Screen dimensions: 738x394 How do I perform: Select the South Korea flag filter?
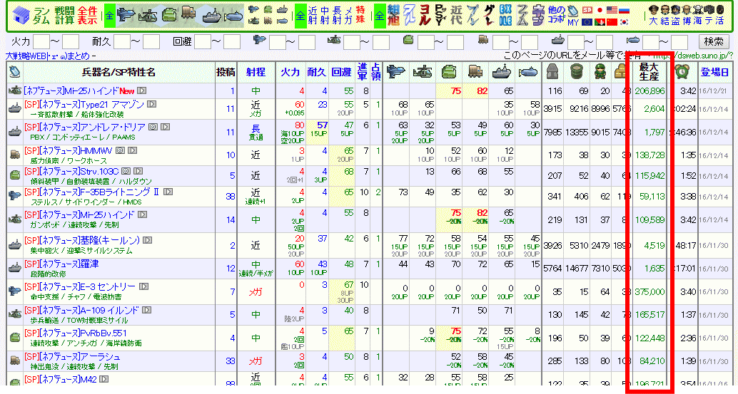click(x=624, y=22)
